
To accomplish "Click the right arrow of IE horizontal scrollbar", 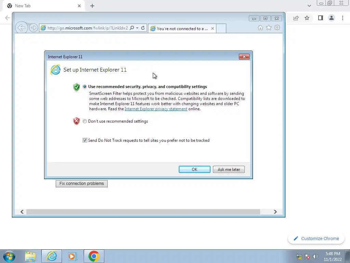I will (275, 212).
